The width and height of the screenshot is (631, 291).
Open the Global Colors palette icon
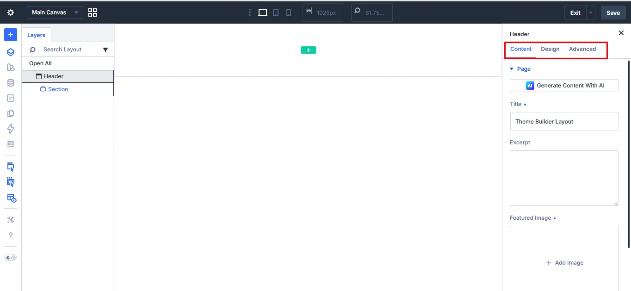click(x=11, y=68)
